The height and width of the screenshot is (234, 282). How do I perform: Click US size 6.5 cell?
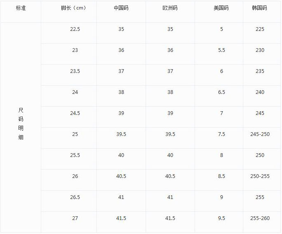pos(221,92)
